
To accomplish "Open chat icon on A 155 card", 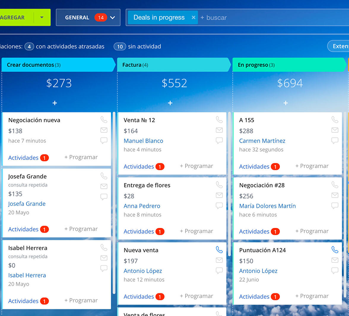I will pos(334,141).
